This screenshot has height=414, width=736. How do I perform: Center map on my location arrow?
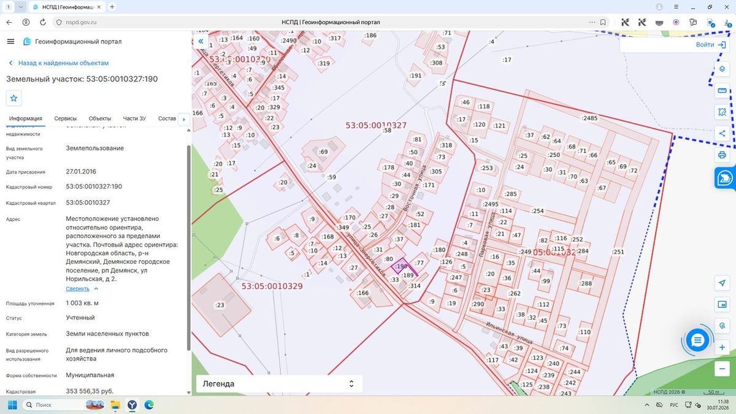[x=722, y=283]
